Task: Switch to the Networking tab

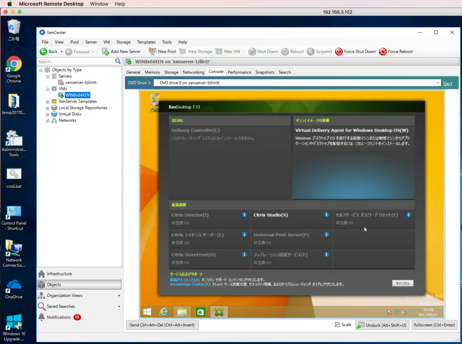Action: [193, 72]
